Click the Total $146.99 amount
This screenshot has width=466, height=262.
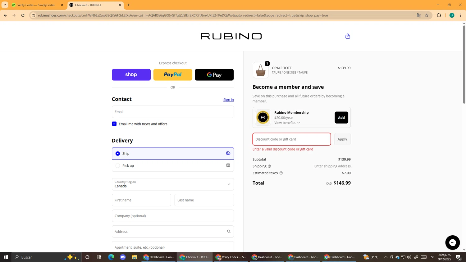(342, 183)
